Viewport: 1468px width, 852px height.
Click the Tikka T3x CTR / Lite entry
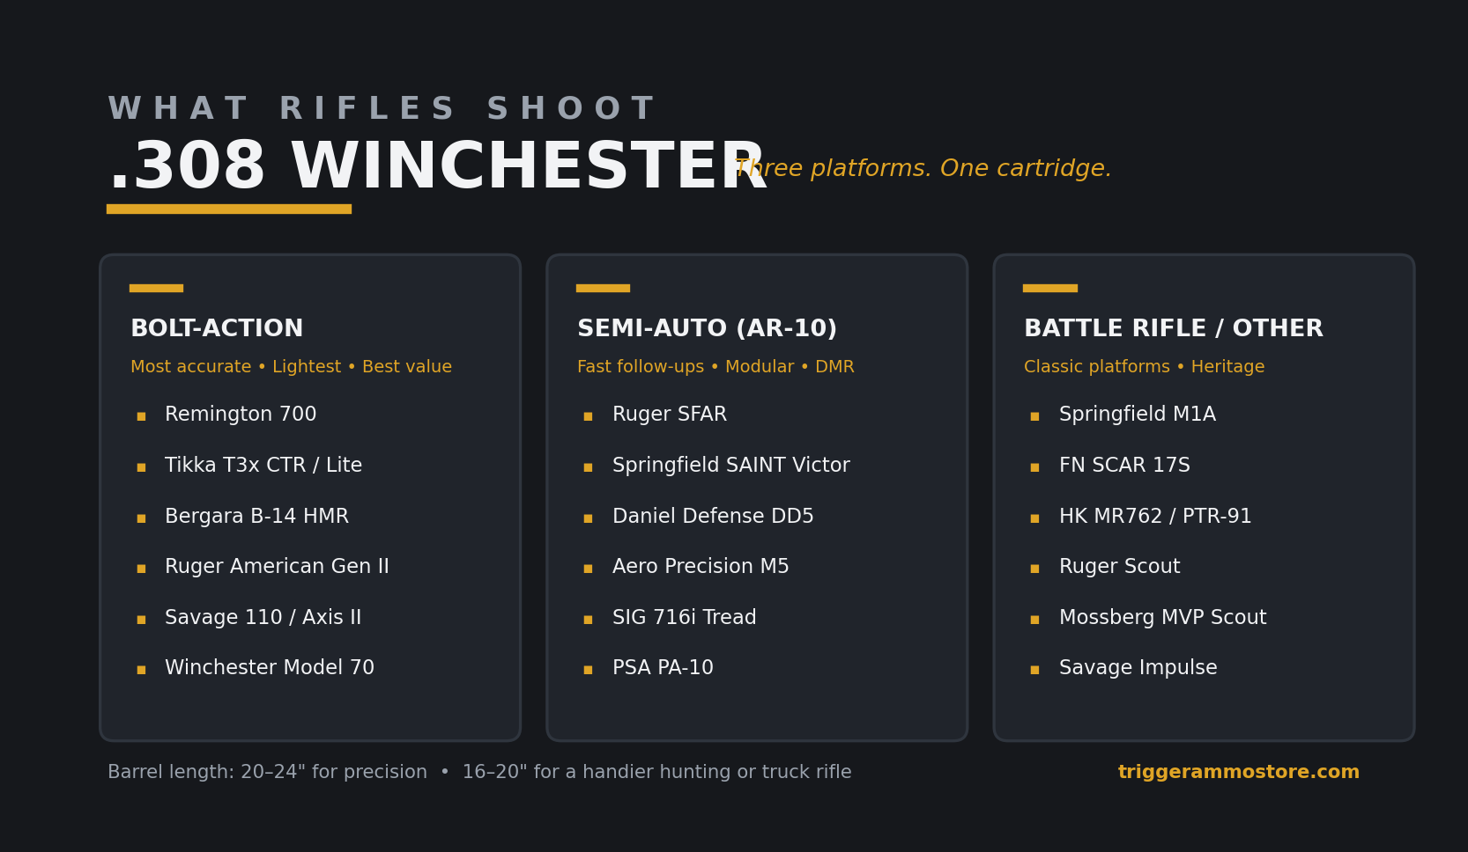click(x=263, y=466)
